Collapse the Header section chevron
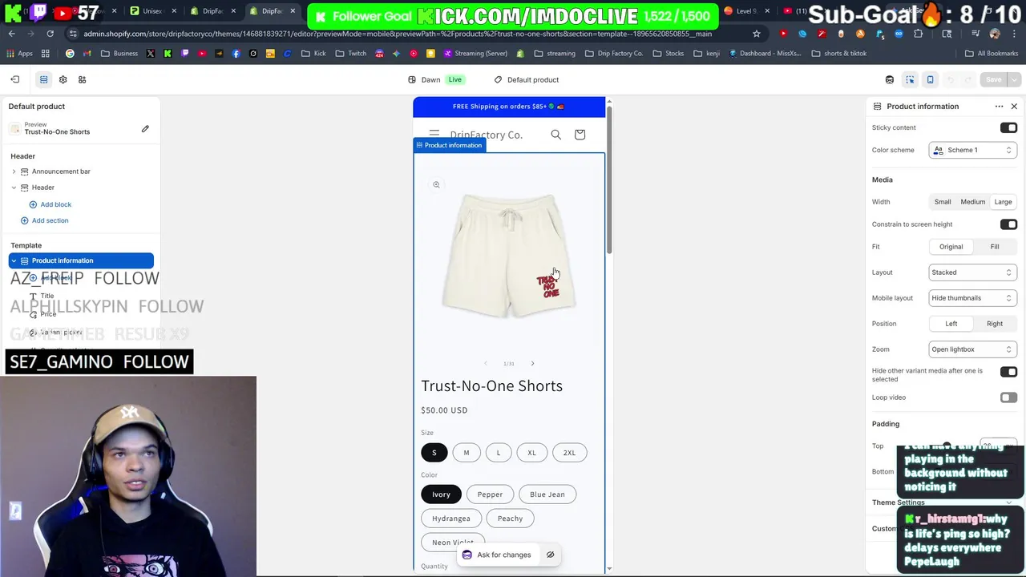 click(14, 188)
